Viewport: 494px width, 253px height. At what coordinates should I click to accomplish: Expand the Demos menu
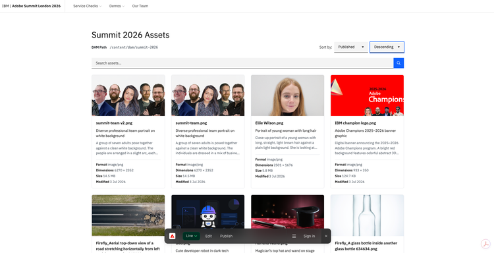click(117, 6)
